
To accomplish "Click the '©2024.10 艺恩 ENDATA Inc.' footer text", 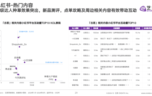I will pyautogui.click(x=117, y=93).
